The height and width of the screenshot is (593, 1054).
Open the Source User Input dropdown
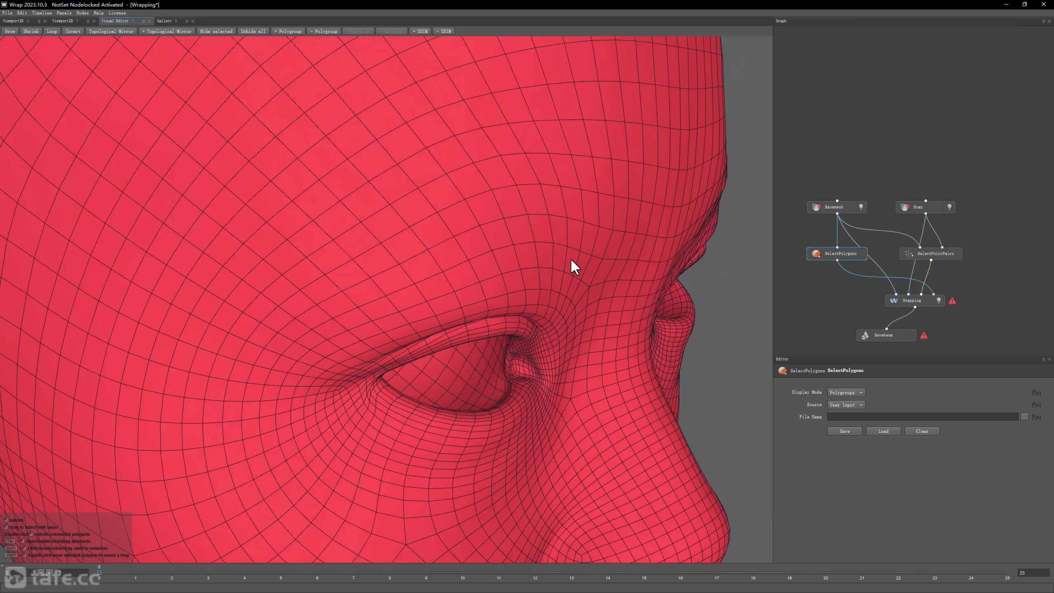[x=846, y=405]
